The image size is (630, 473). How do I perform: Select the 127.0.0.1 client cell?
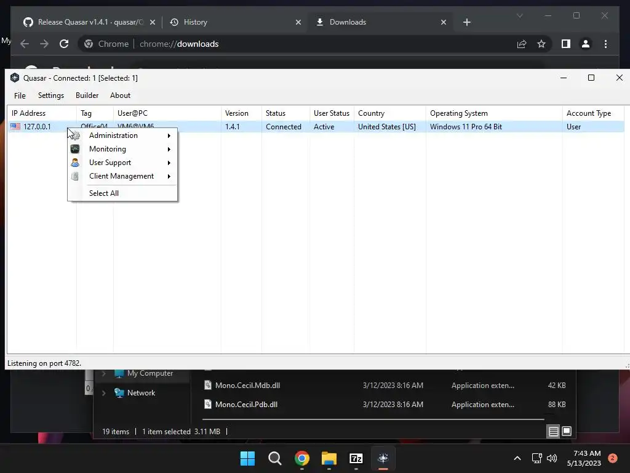pos(37,127)
